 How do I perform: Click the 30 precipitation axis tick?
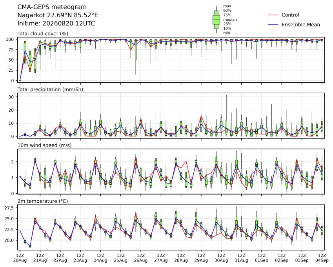coord(11,97)
